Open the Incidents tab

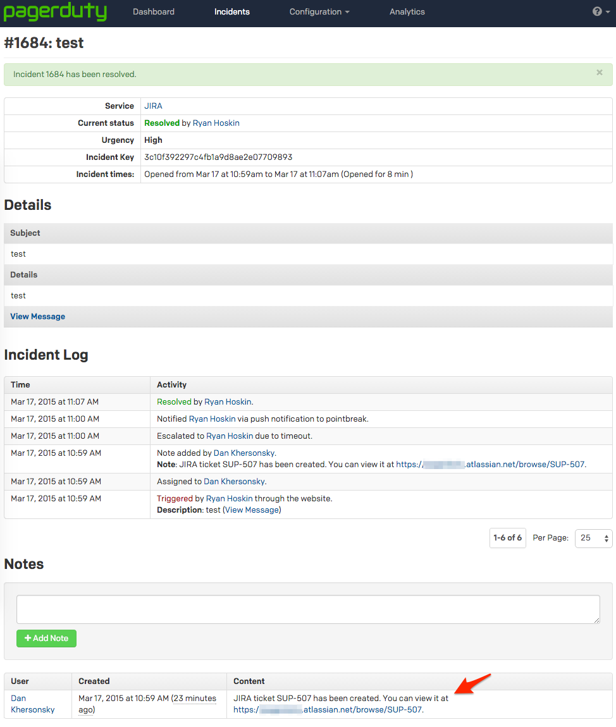click(232, 11)
